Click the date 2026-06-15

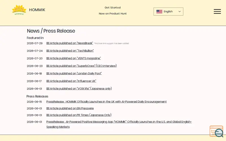(x=34, y=102)
